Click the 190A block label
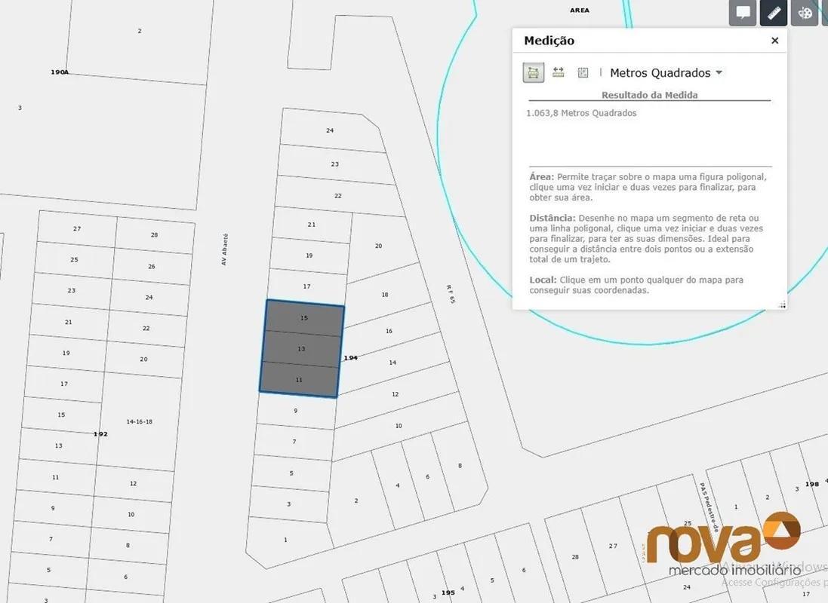Screen dimensions: 828x603 (60, 72)
